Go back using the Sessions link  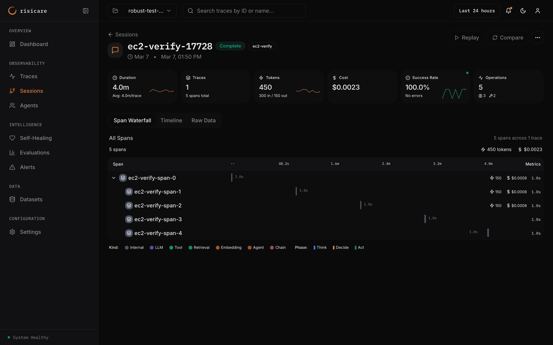pyautogui.click(x=123, y=34)
